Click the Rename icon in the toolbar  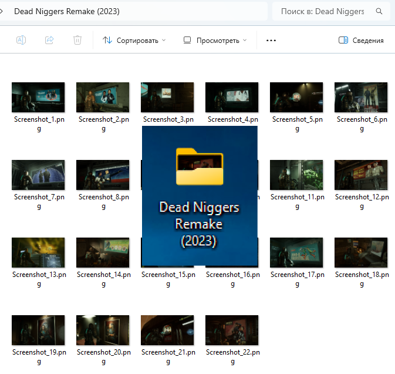tap(21, 40)
